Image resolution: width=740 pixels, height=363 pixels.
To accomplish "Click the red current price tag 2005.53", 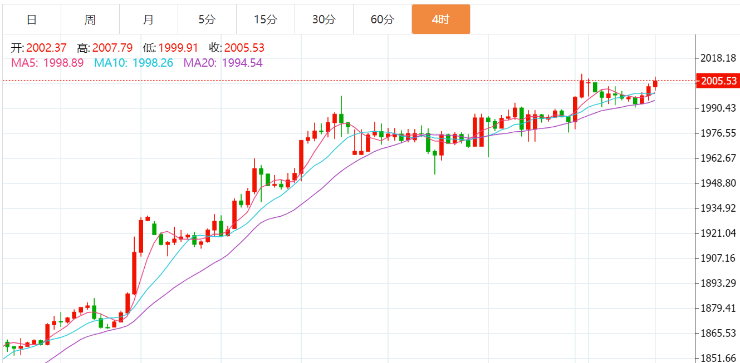I will tap(718, 81).
